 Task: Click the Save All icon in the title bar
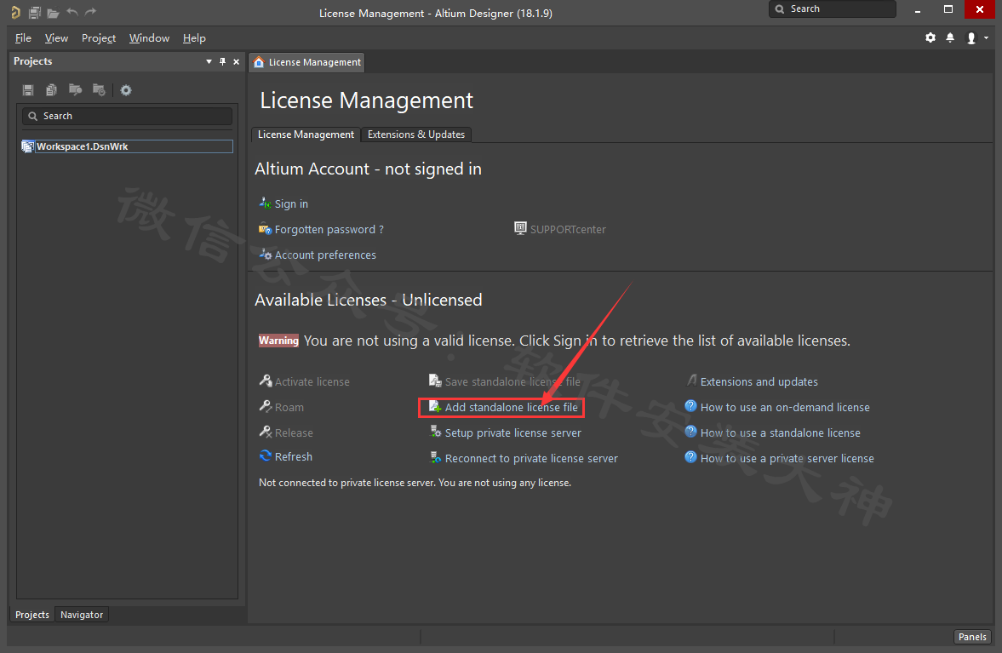(35, 12)
